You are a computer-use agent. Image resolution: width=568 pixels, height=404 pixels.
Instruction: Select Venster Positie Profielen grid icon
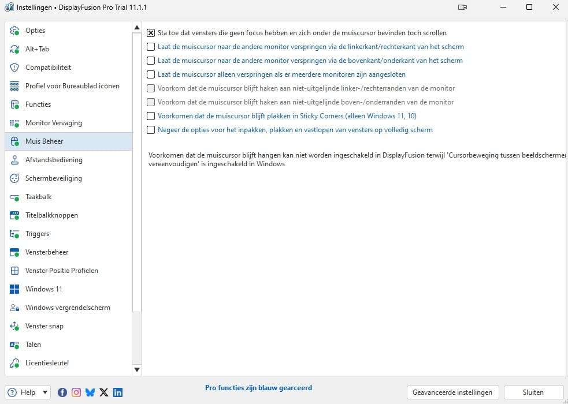point(14,271)
